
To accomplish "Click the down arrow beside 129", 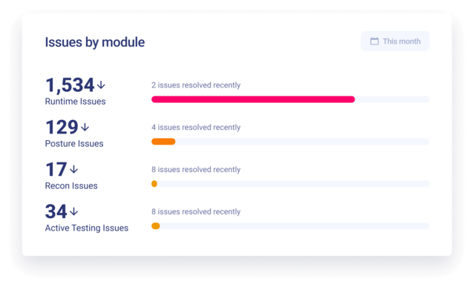I will click(x=85, y=127).
